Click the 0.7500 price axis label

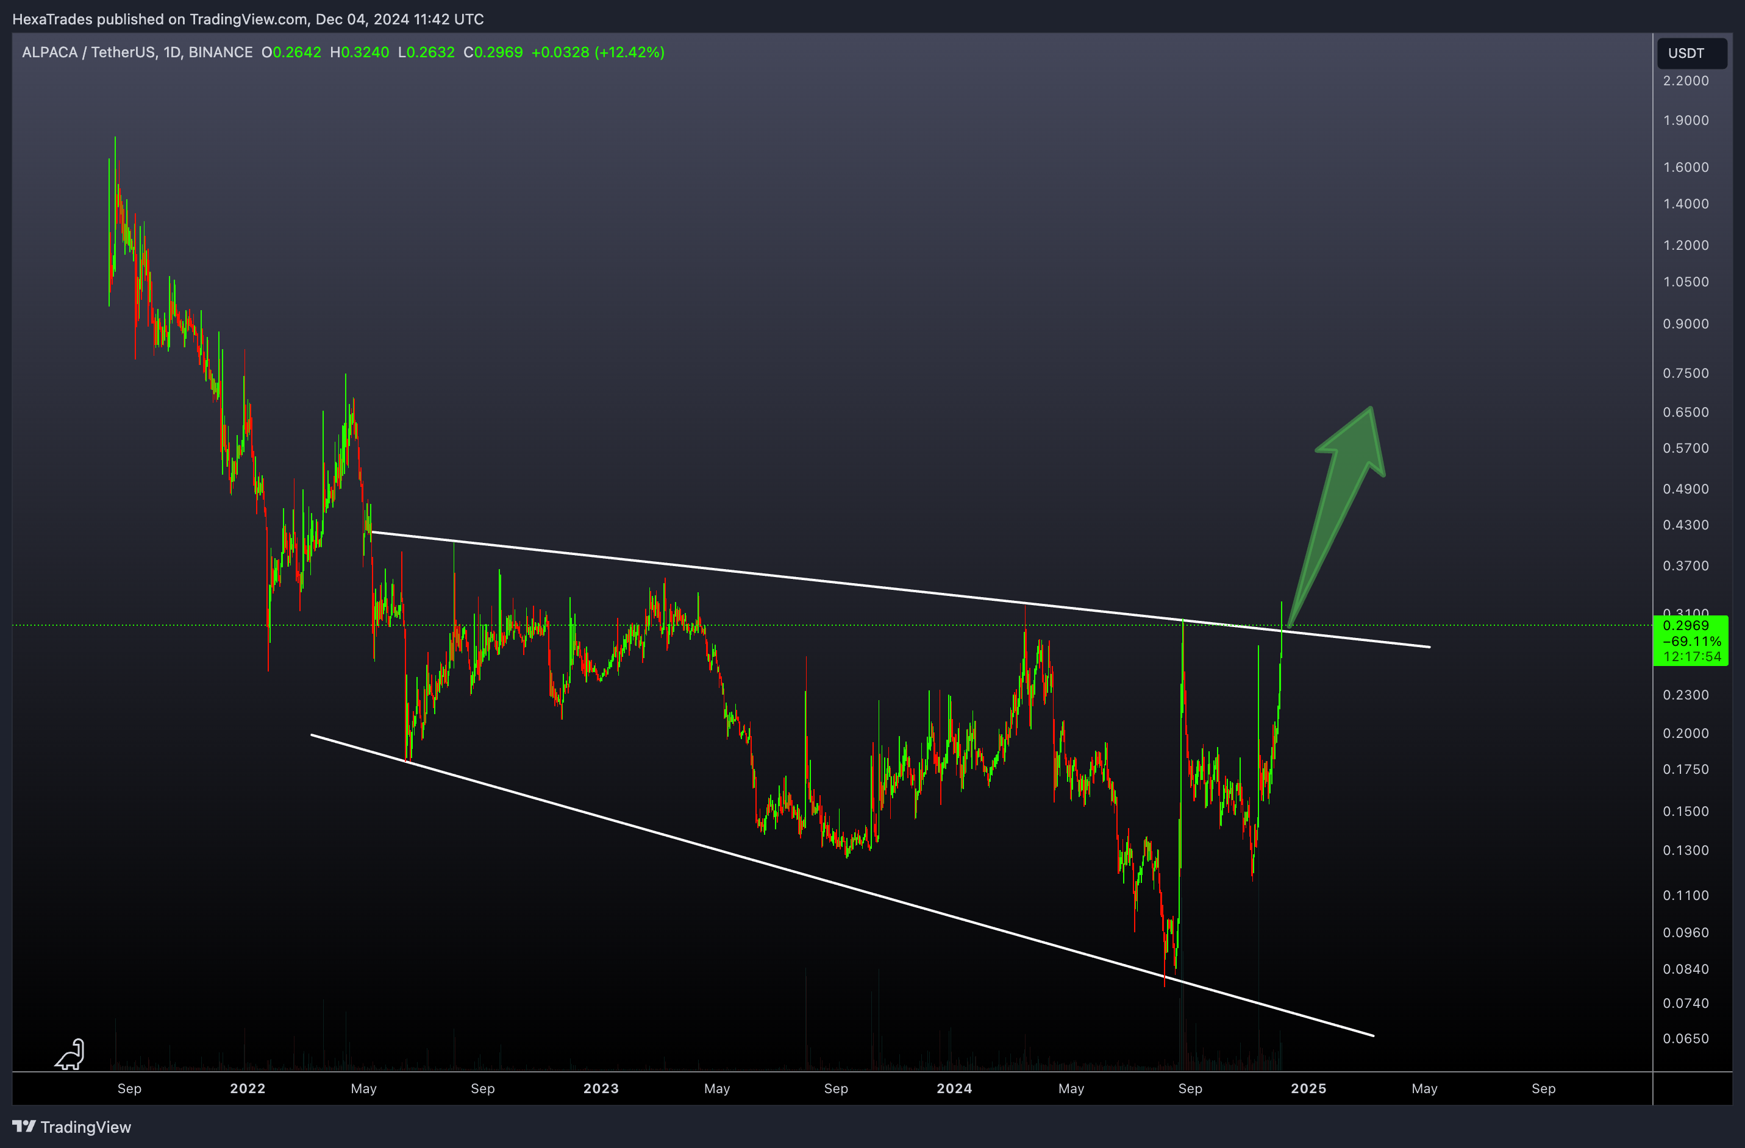(x=1686, y=374)
